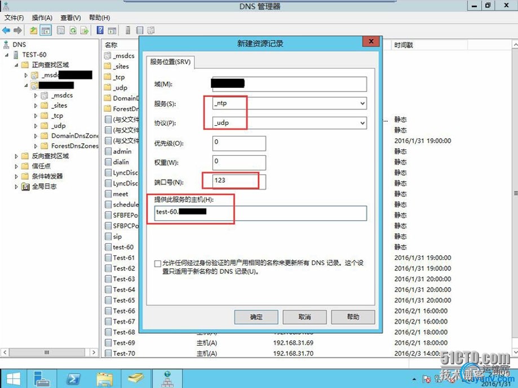Expand the _tcp tree node

36,116
